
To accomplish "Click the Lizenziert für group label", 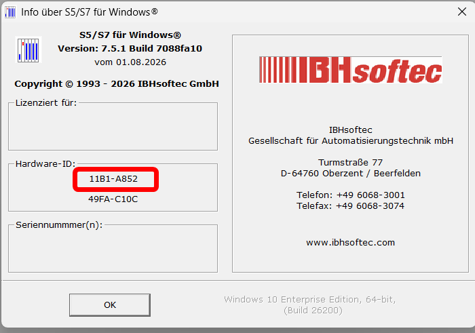I will pos(46,103).
